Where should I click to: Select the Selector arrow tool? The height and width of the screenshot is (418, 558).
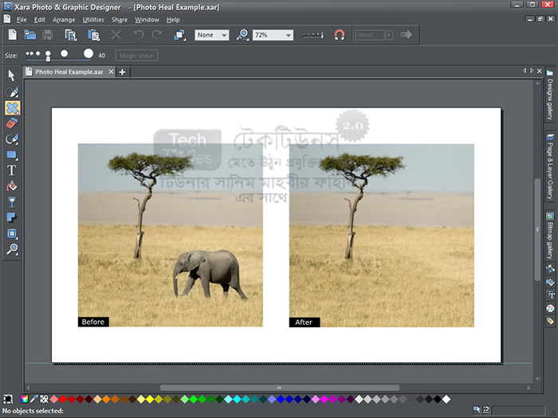click(12, 76)
